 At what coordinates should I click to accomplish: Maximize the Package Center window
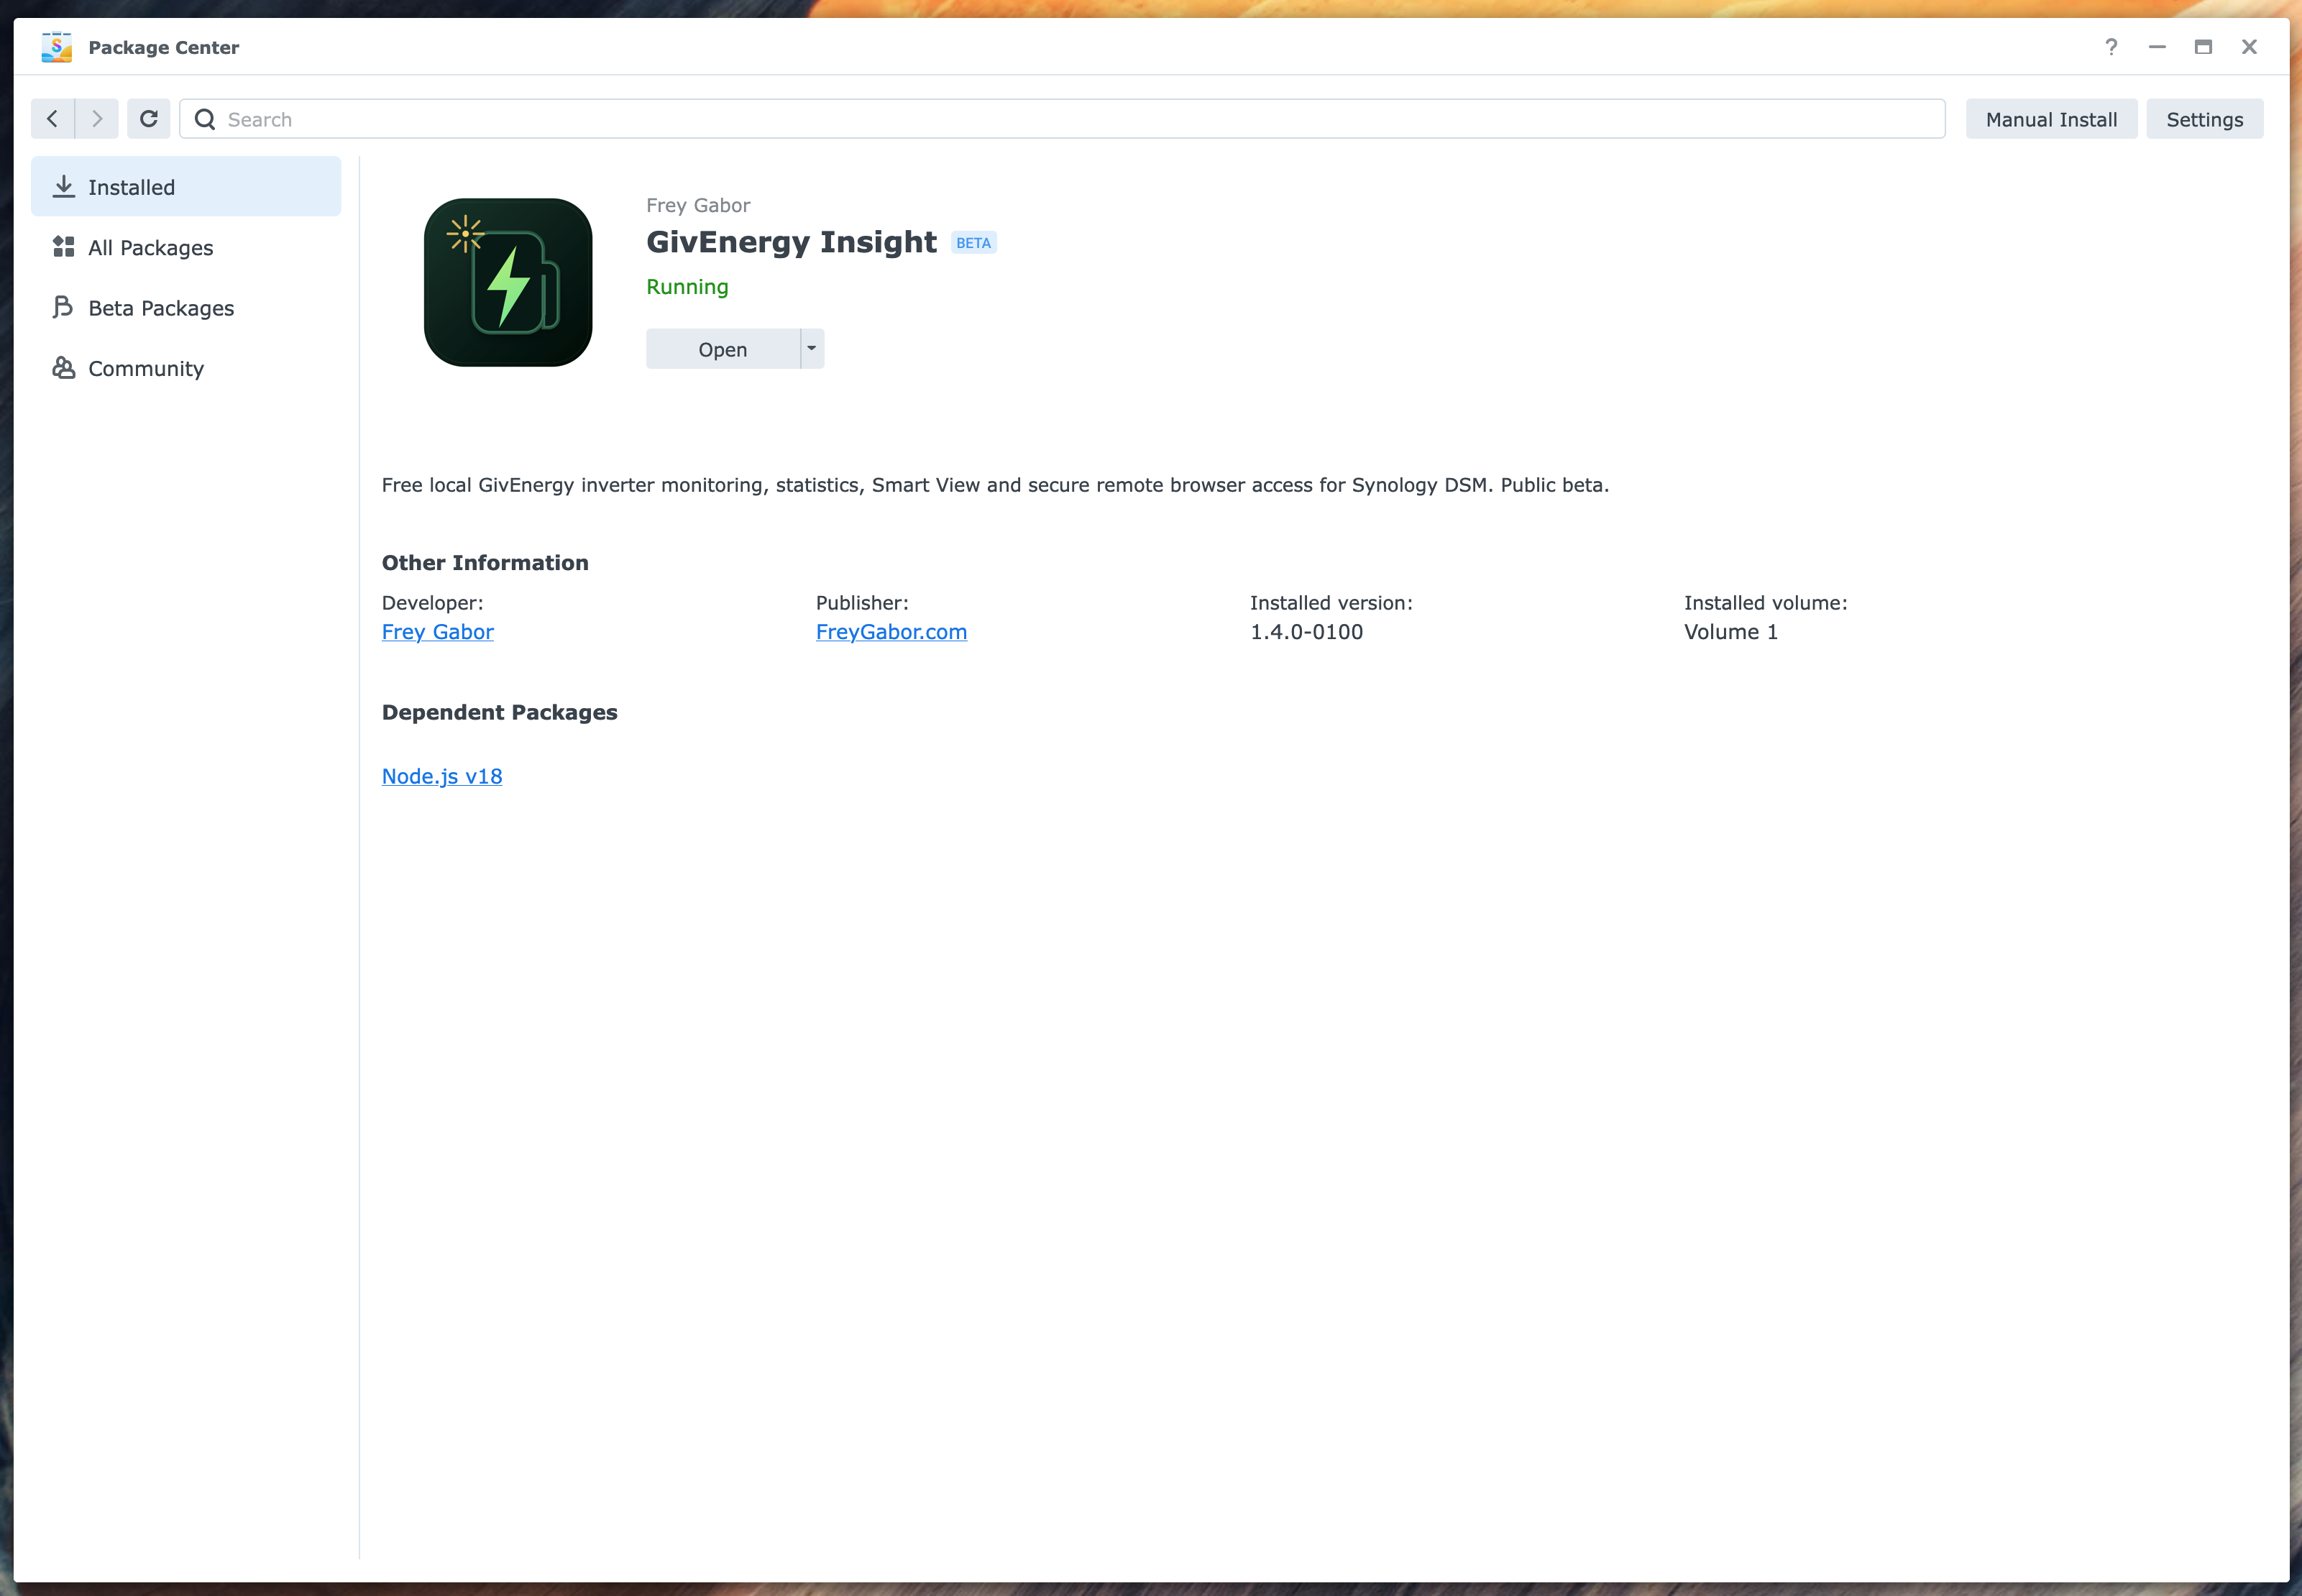pyautogui.click(x=2203, y=47)
